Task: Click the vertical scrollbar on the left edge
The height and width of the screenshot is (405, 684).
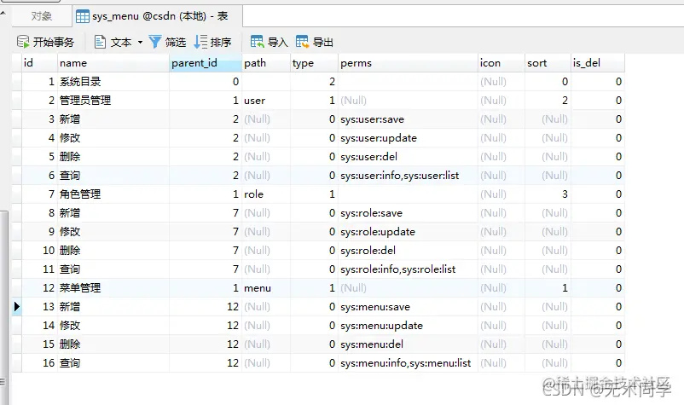Action: click(4, 307)
